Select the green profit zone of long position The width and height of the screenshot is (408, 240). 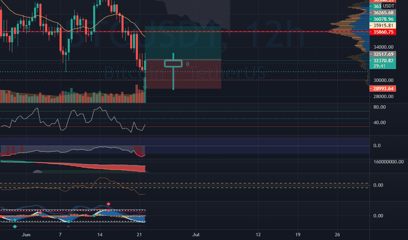tap(183, 43)
